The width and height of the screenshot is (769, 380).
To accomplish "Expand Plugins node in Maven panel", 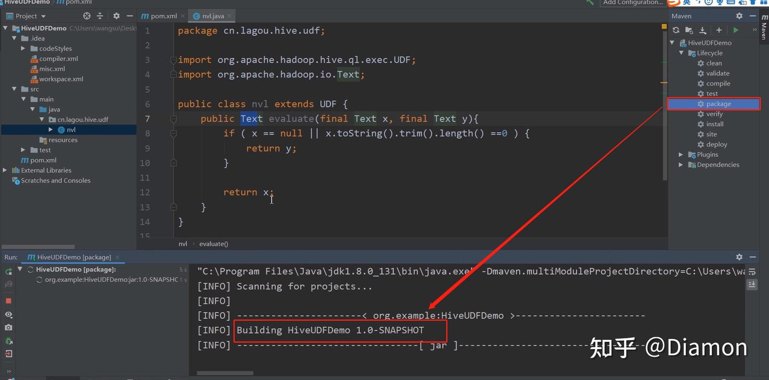I will [681, 154].
